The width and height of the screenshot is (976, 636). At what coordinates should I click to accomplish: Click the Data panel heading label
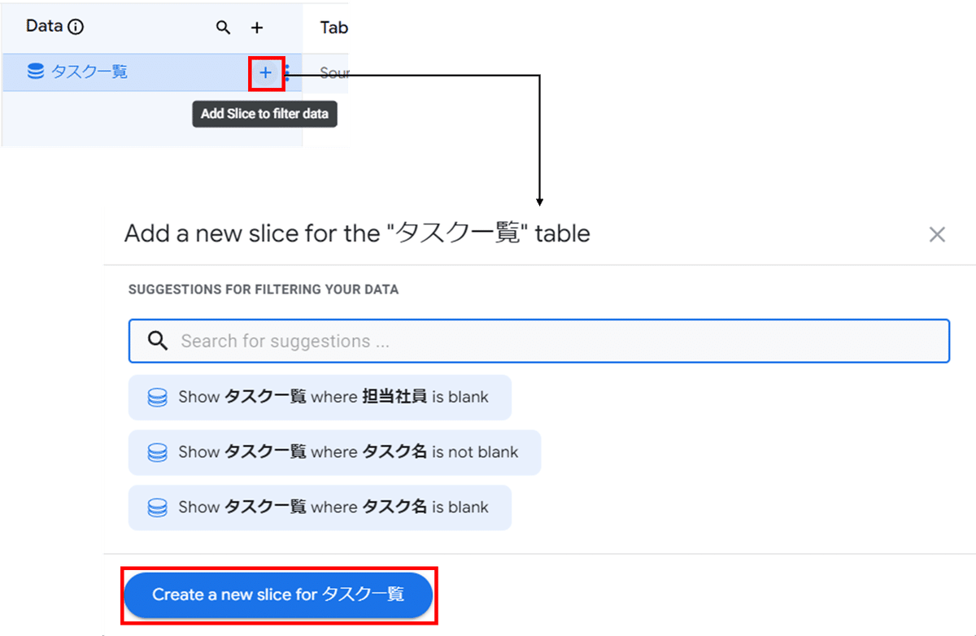44,26
